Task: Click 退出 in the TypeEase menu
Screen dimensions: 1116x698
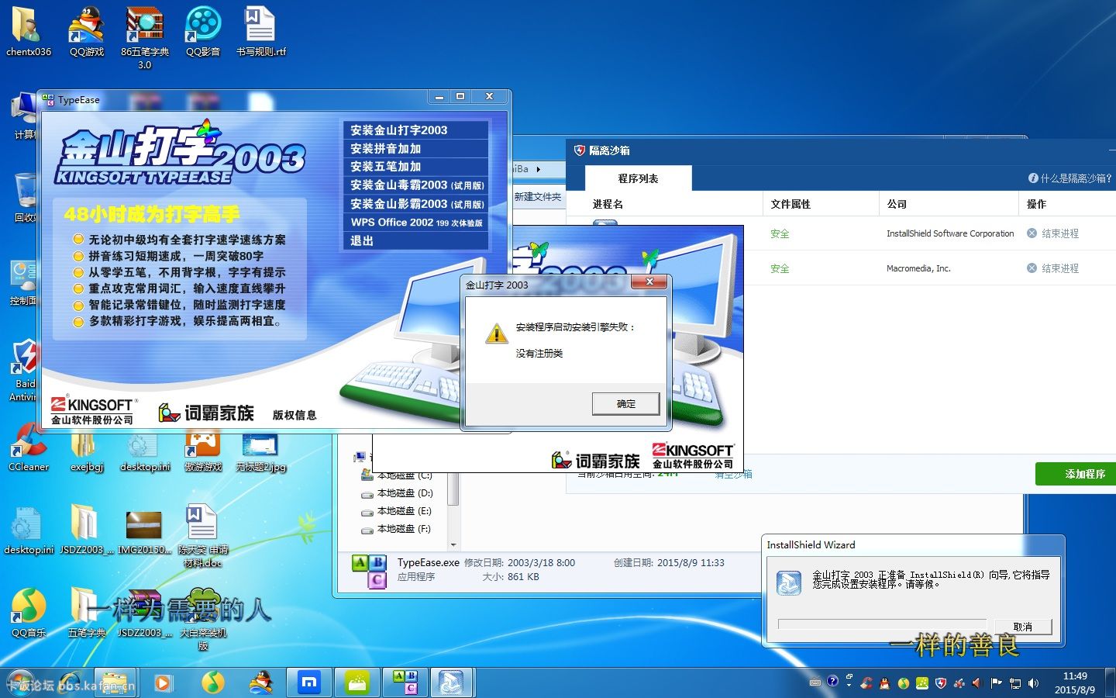Action: click(x=415, y=240)
